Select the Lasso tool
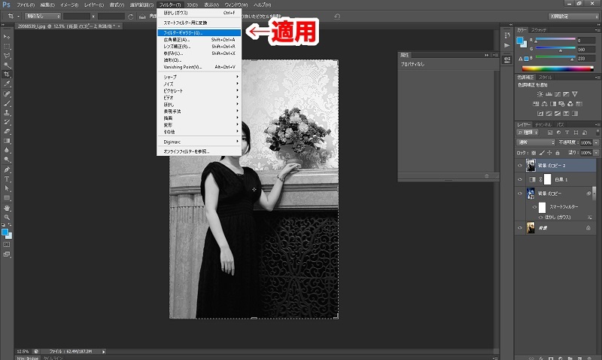 [7, 56]
